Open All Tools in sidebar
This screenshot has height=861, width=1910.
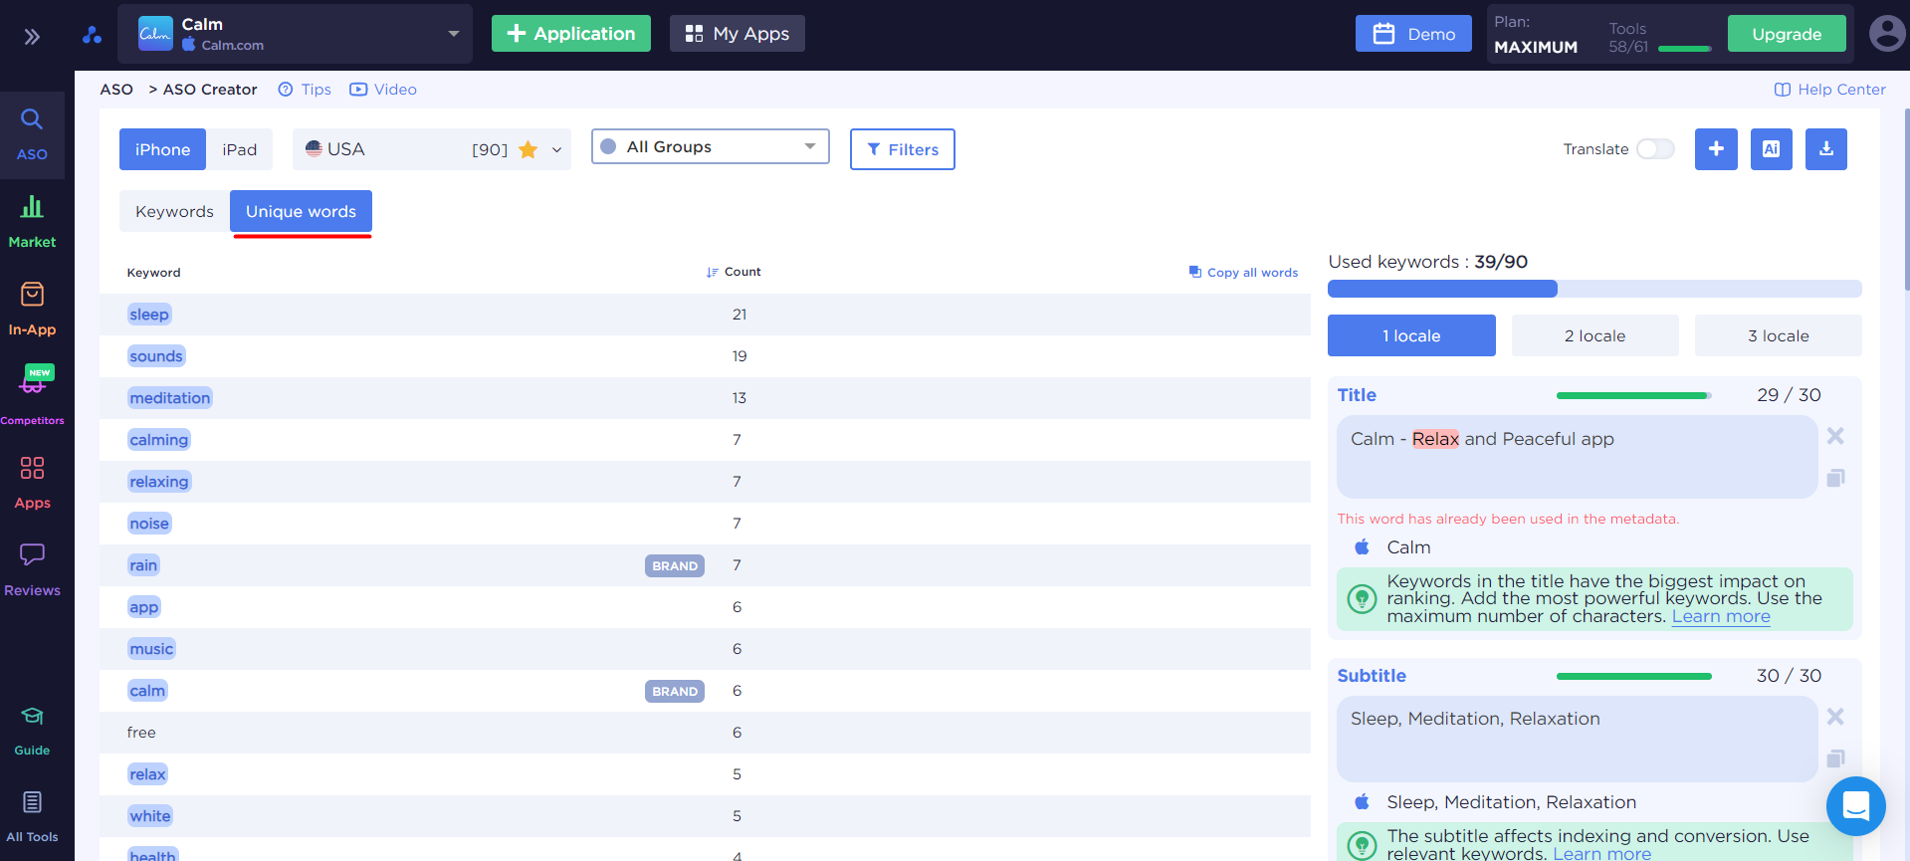32,817
